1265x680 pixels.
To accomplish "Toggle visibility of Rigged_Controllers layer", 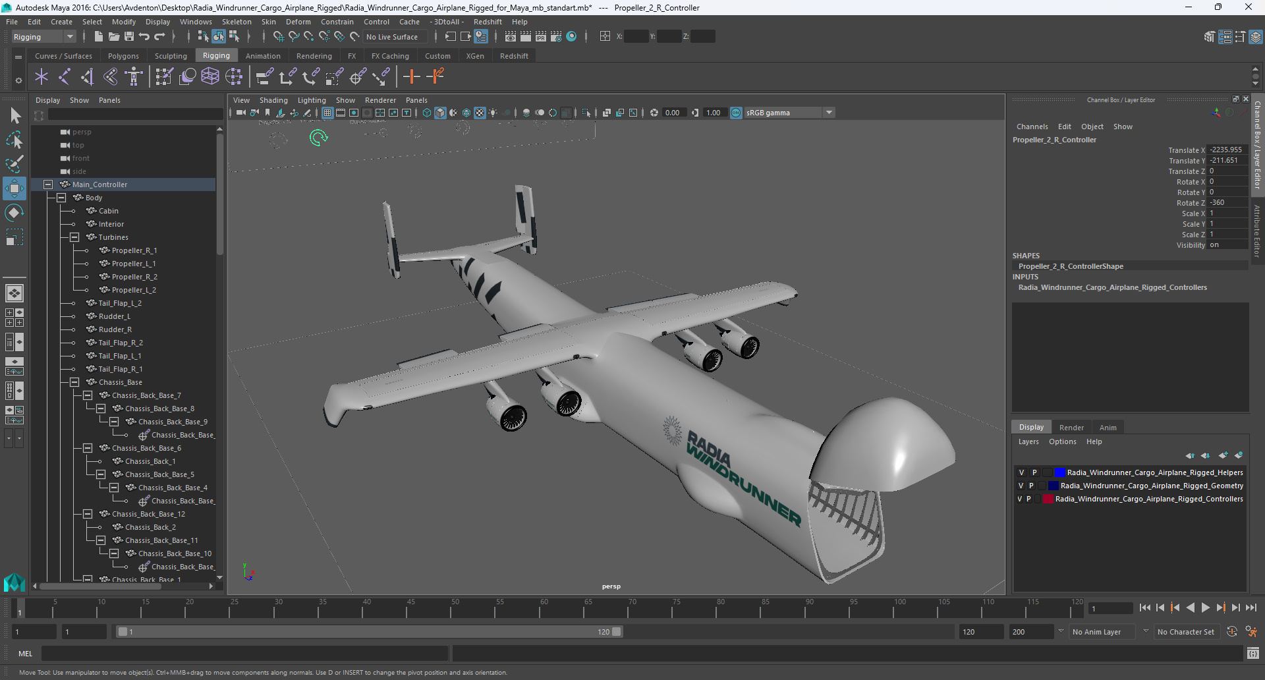I will click(x=1020, y=499).
